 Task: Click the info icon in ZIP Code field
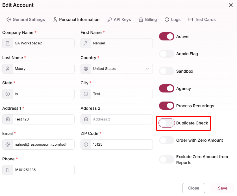click(x=86, y=145)
